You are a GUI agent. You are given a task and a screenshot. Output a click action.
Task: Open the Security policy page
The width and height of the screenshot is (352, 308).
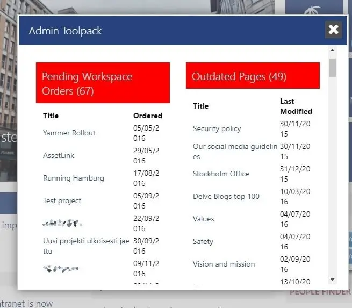click(x=217, y=128)
